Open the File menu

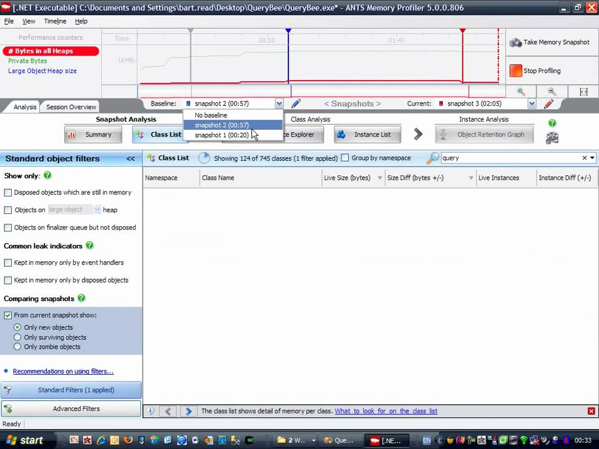pyautogui.click(x=9, y=21)
